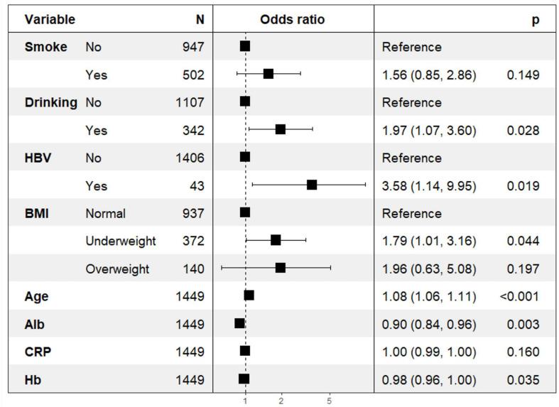Click the Smoke Yes odds ratio square marker
The width and height of the screenshot is (559, 407).
tap(268, 74)
